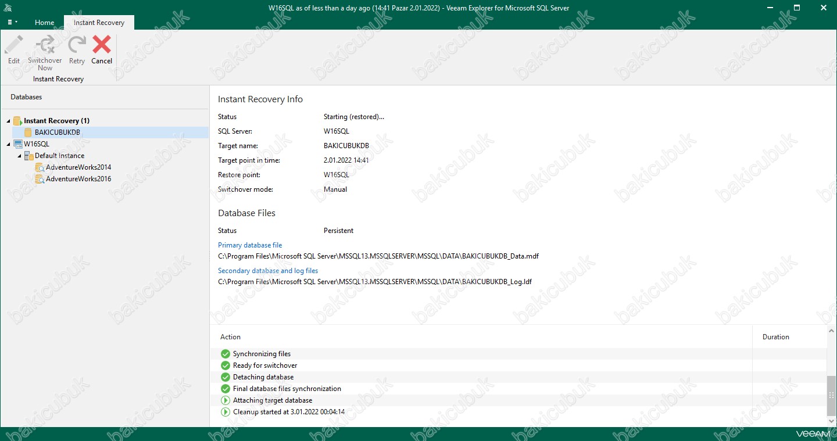Click the log scrollbar down arrow

[x=831, y=422]
